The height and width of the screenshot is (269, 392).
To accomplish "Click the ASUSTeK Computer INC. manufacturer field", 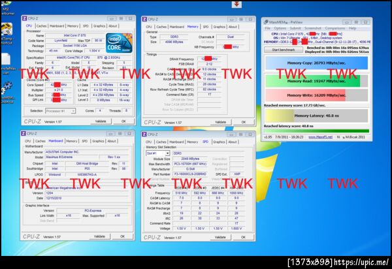I will pos(86,152).
